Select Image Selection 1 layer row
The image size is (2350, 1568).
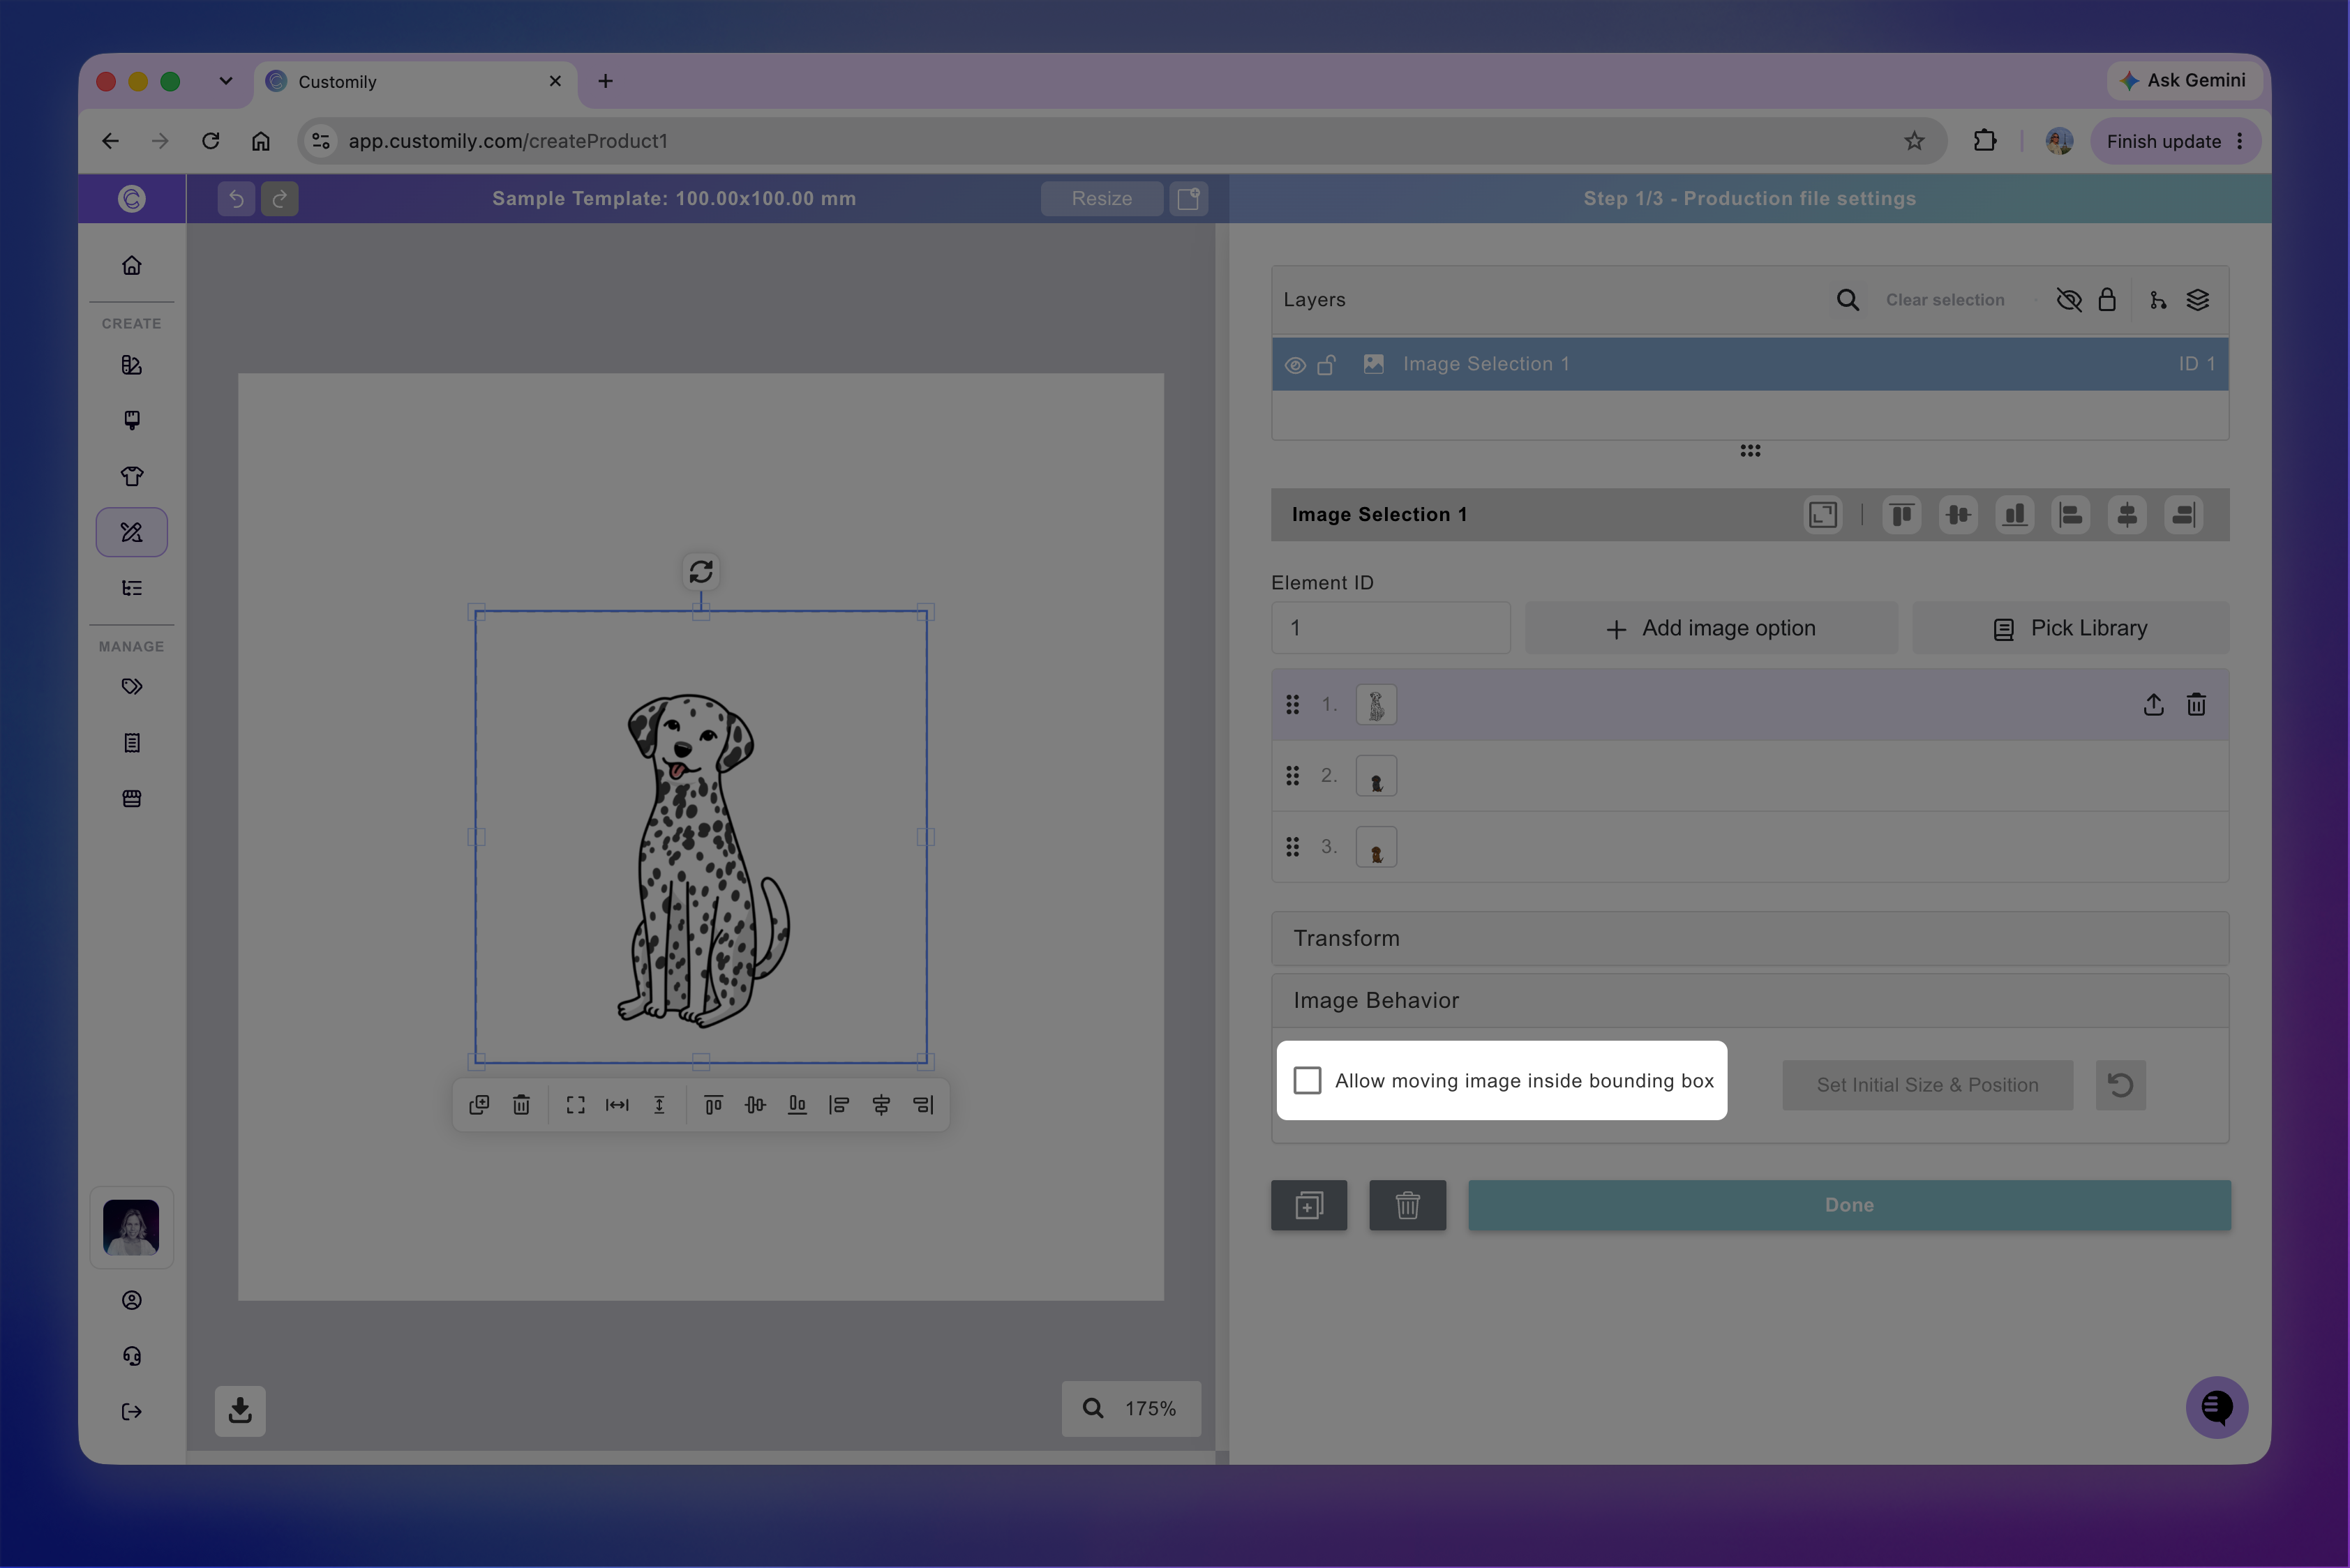1750,364
